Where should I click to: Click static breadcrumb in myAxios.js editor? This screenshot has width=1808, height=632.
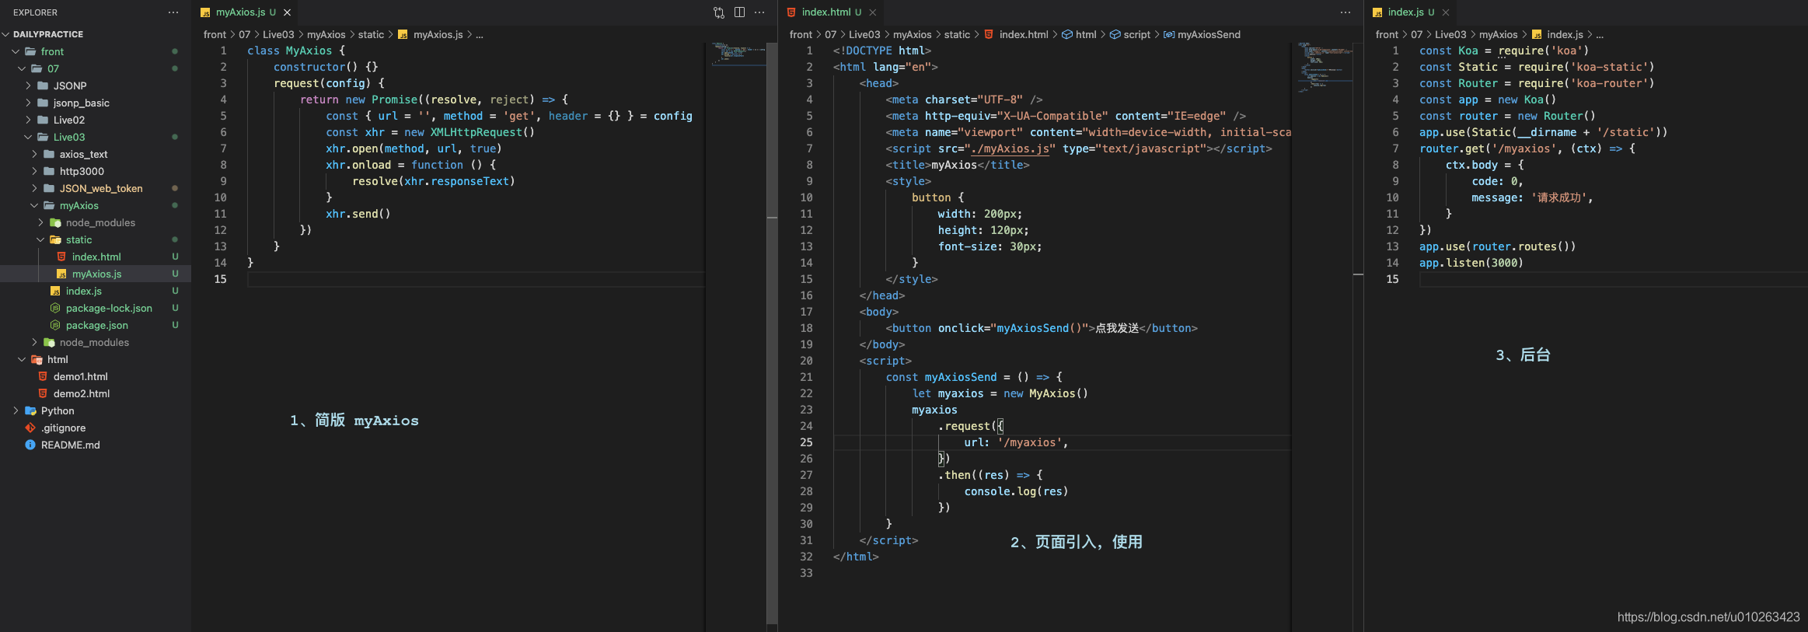coord(371,34)
